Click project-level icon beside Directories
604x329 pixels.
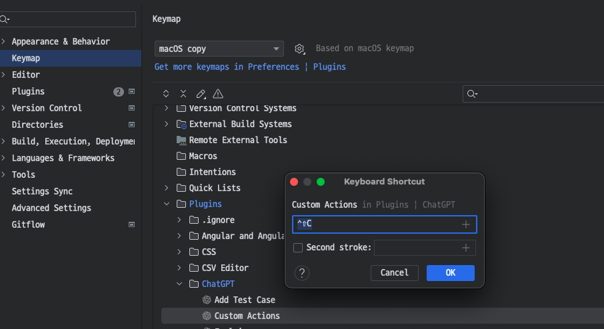tap(132, 125)
